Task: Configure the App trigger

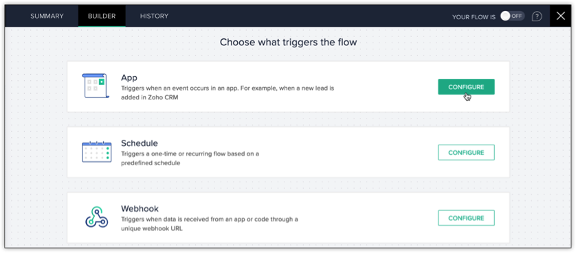Action: tap(466, 87)
